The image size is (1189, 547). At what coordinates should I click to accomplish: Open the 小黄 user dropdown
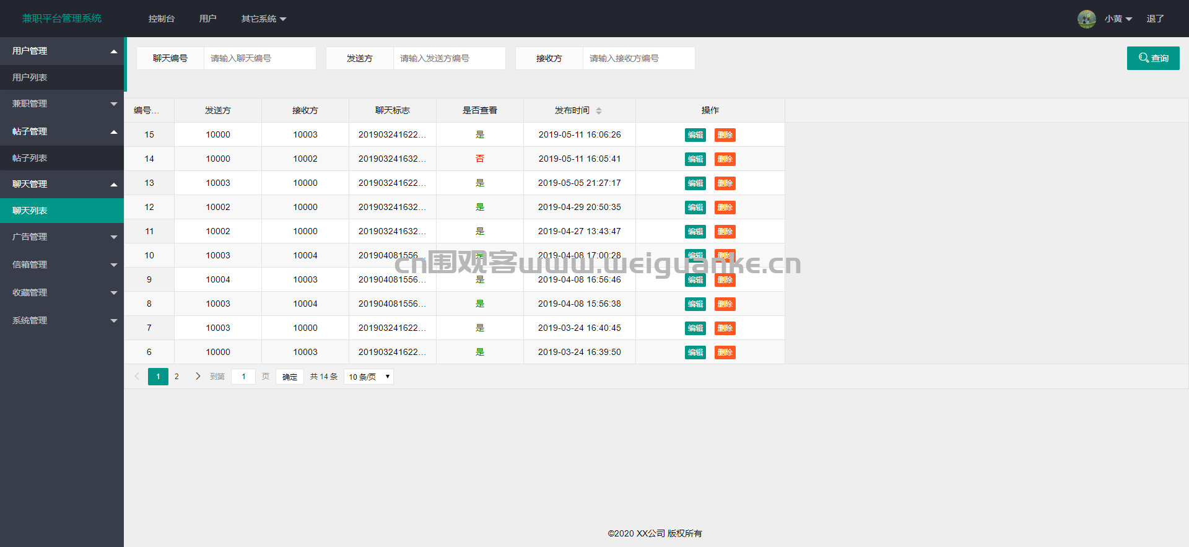1118,19
